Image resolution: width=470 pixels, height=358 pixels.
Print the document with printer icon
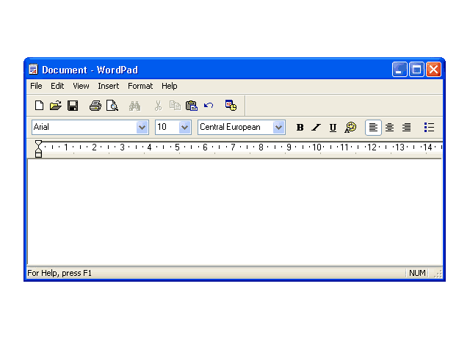coord(95,106)
